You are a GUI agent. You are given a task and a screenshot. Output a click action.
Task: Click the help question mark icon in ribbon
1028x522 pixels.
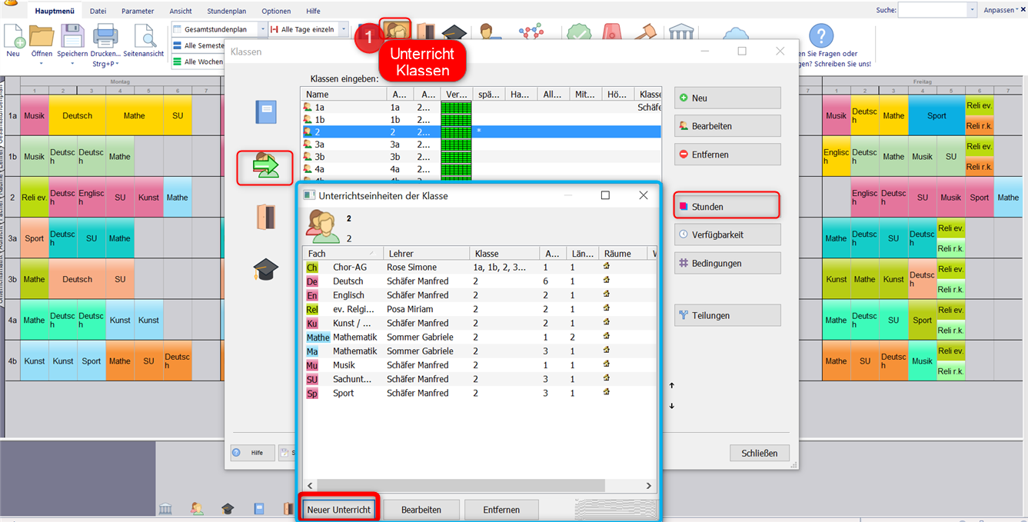821,35
